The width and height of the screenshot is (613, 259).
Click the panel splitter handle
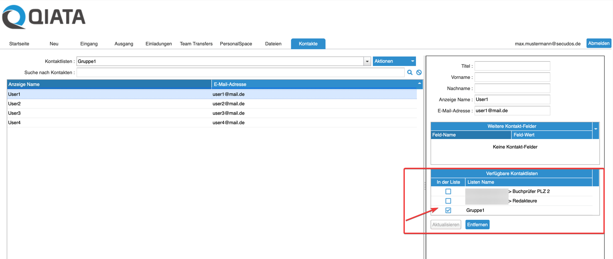(425, 186)
